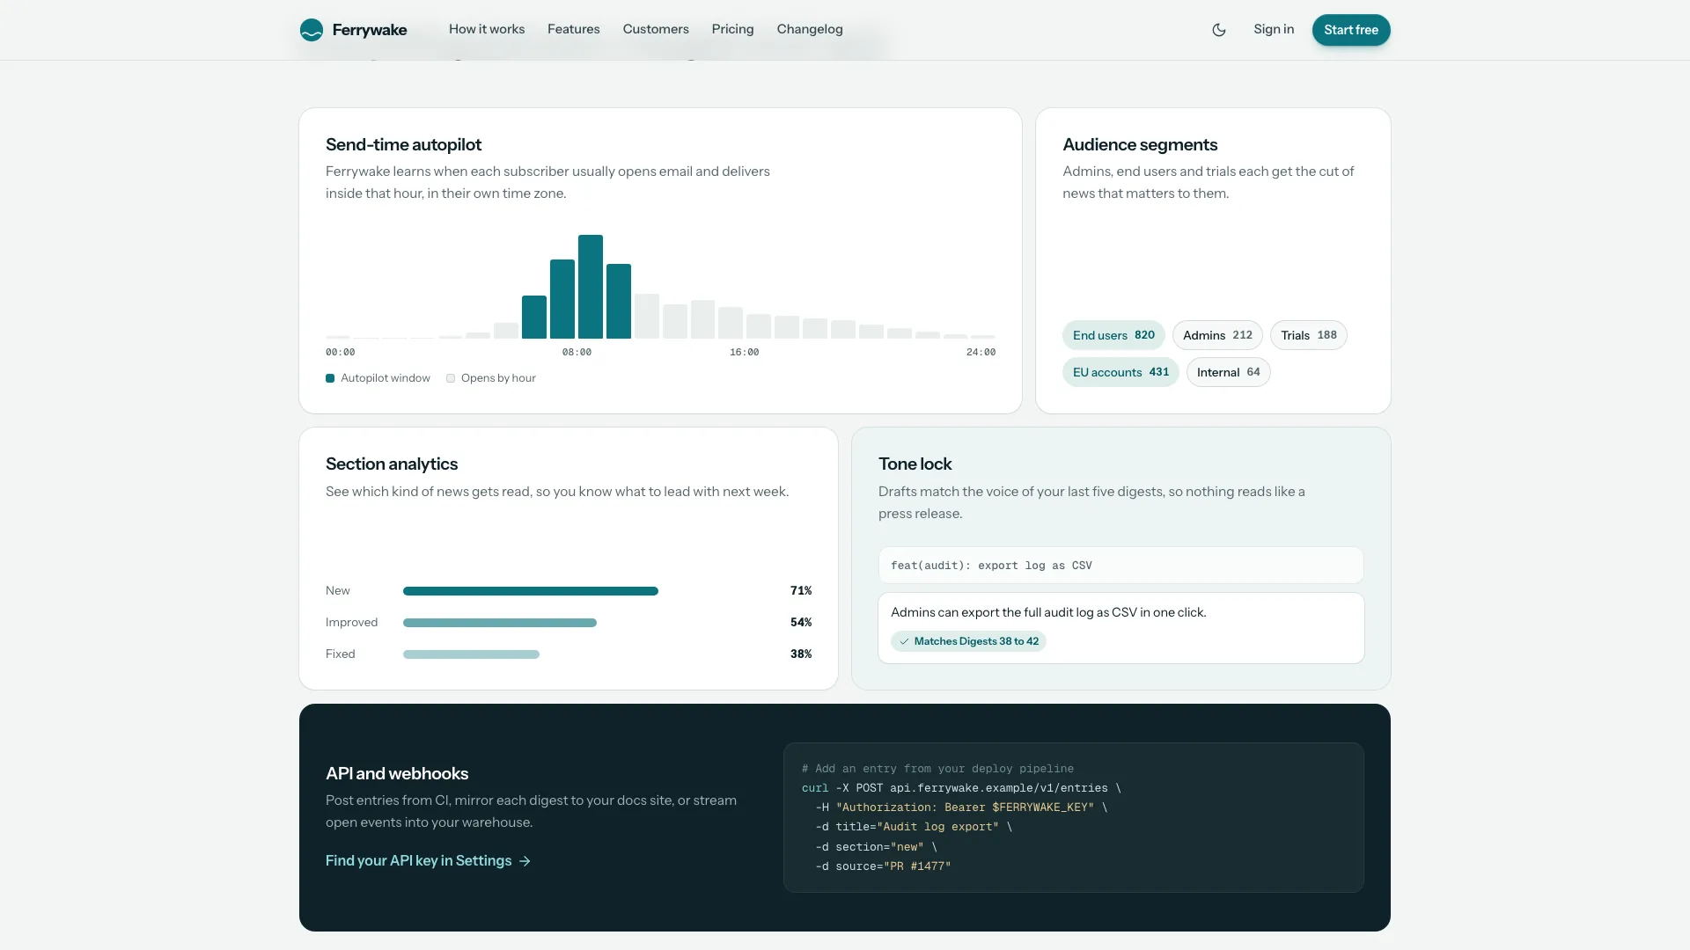Click the 'Admins can export the full audit log' draft text
This screenshot has width=1690, height=950.
(1048, 612)
